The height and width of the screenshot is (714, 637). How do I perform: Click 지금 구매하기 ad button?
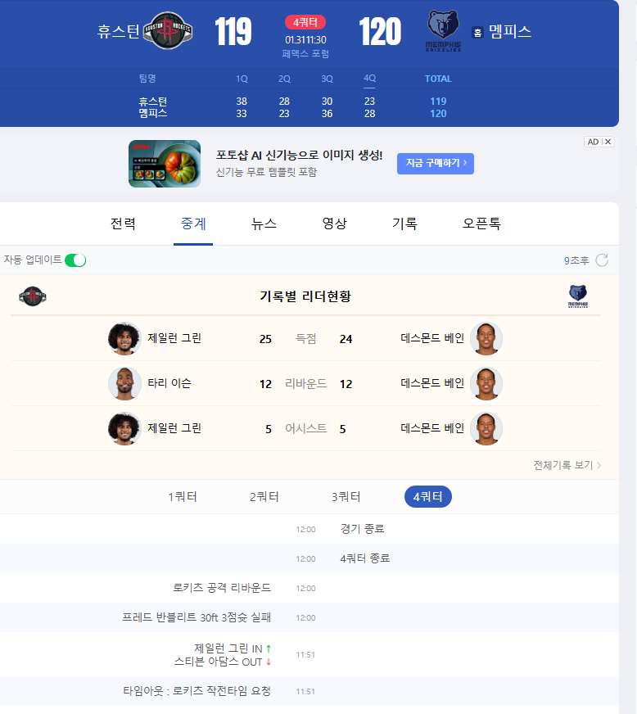(x=436, y=164)
